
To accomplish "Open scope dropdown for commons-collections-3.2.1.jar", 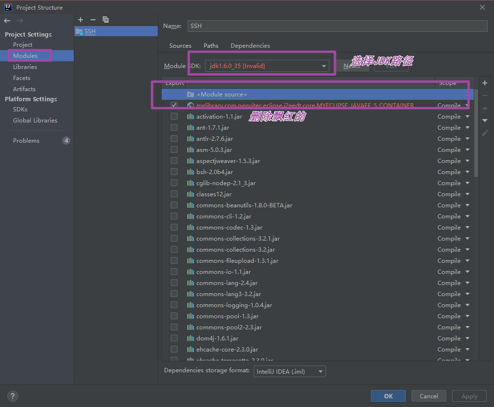I will point(467,239).
